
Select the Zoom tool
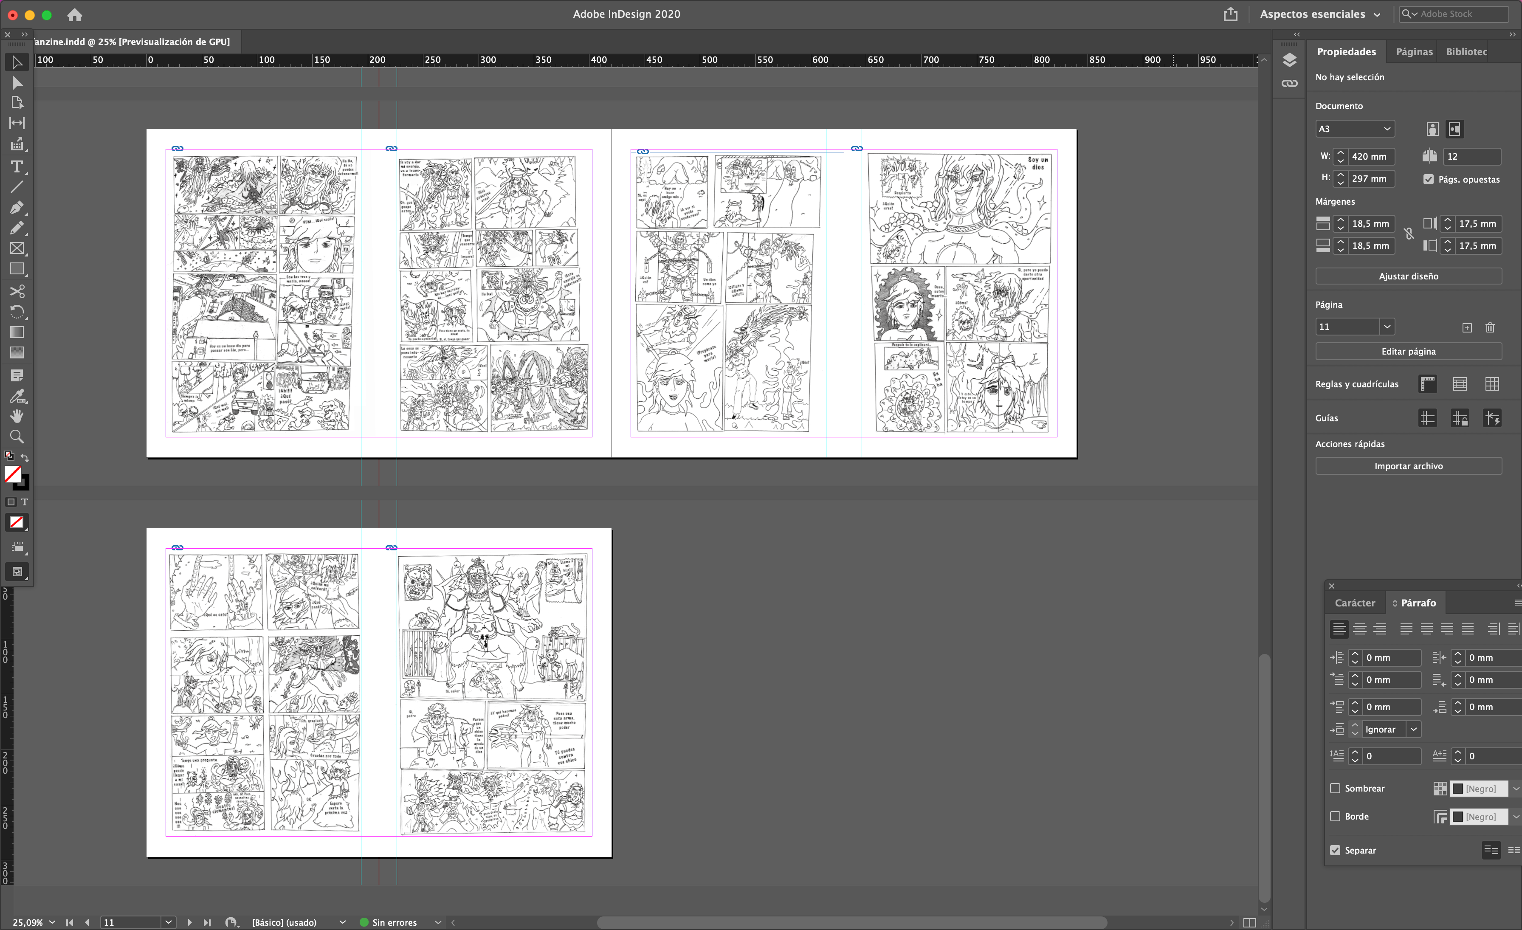[17, 437]
